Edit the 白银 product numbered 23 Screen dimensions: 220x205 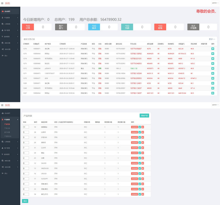140,158
